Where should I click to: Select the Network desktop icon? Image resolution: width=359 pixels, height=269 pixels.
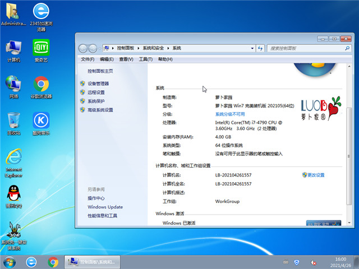click(13, 87)
